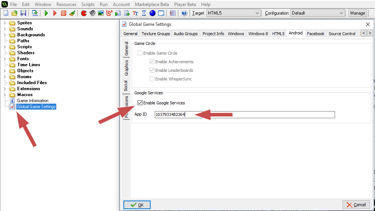The width and height of the screenshot is (375, 211).
Task: Open the Marketplace Beta menu
Action: 152,4
